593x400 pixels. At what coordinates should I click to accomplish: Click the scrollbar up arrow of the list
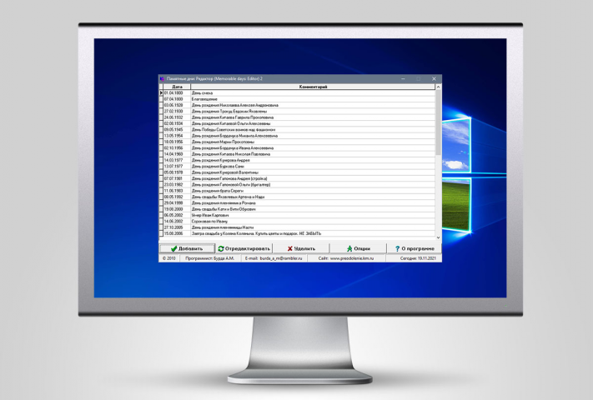[x=439, y=87]
